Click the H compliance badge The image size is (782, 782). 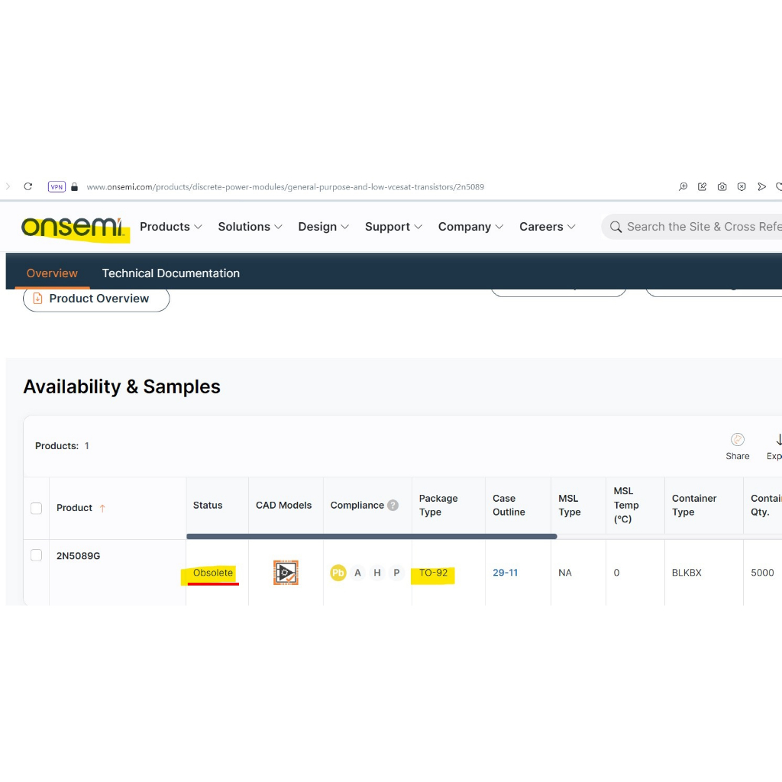click(377, 573)
